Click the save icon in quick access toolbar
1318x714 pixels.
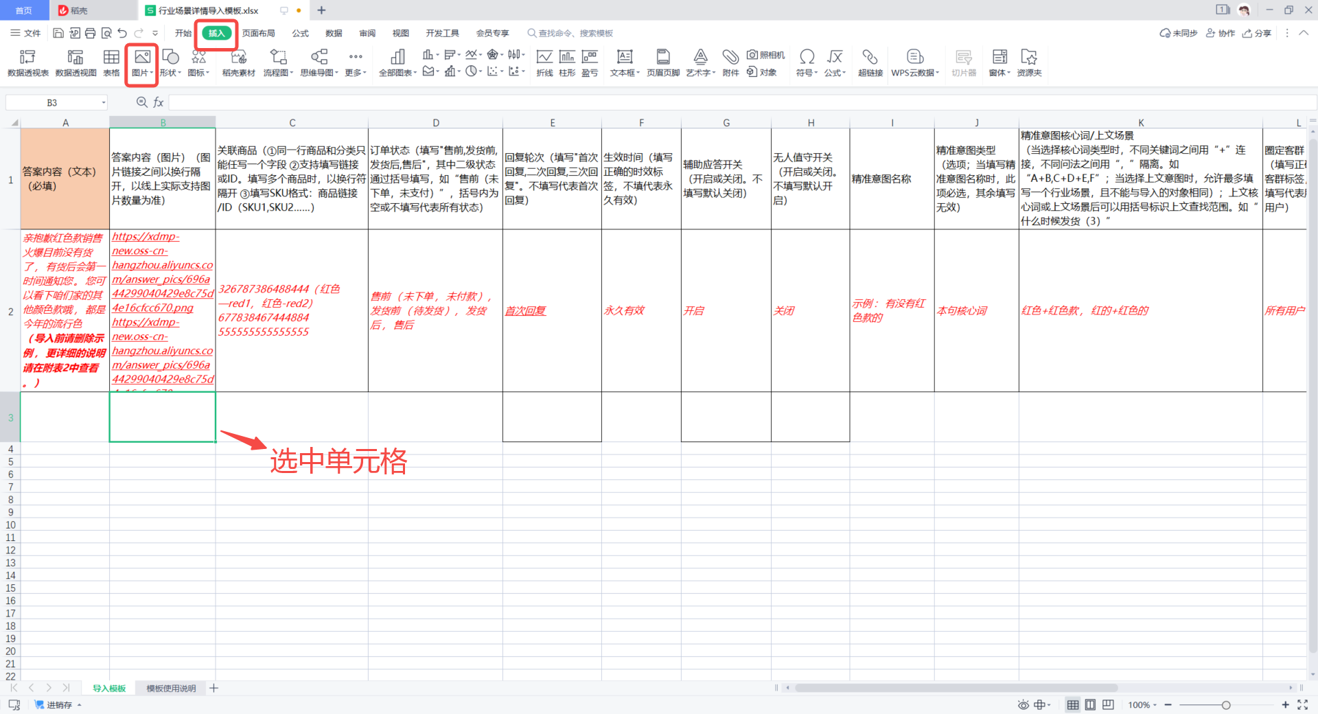pos(58,33)
